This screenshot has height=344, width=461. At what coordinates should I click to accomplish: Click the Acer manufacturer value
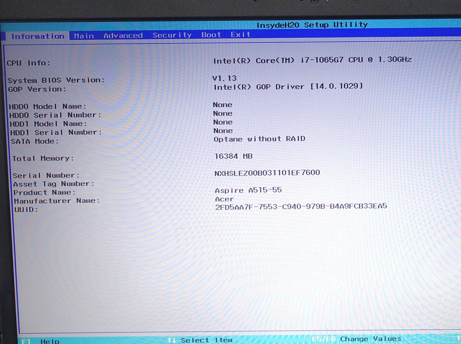(224, 199)
